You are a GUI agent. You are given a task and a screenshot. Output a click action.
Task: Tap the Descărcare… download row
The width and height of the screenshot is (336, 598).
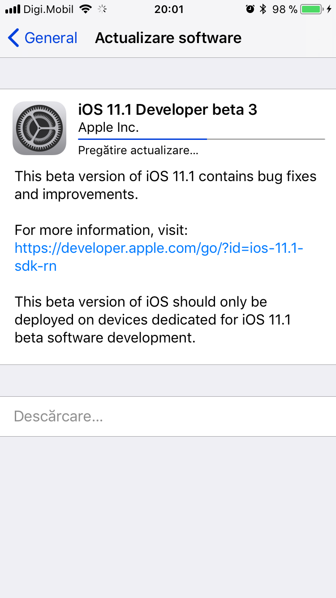168,416
